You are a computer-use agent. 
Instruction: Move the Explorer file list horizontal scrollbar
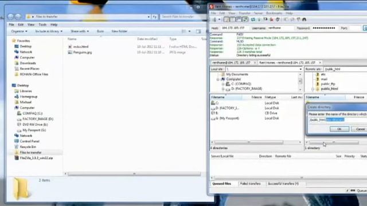coord(134,174)
